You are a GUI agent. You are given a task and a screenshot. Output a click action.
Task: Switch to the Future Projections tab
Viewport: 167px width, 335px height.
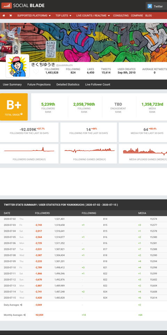coord(39,84)
